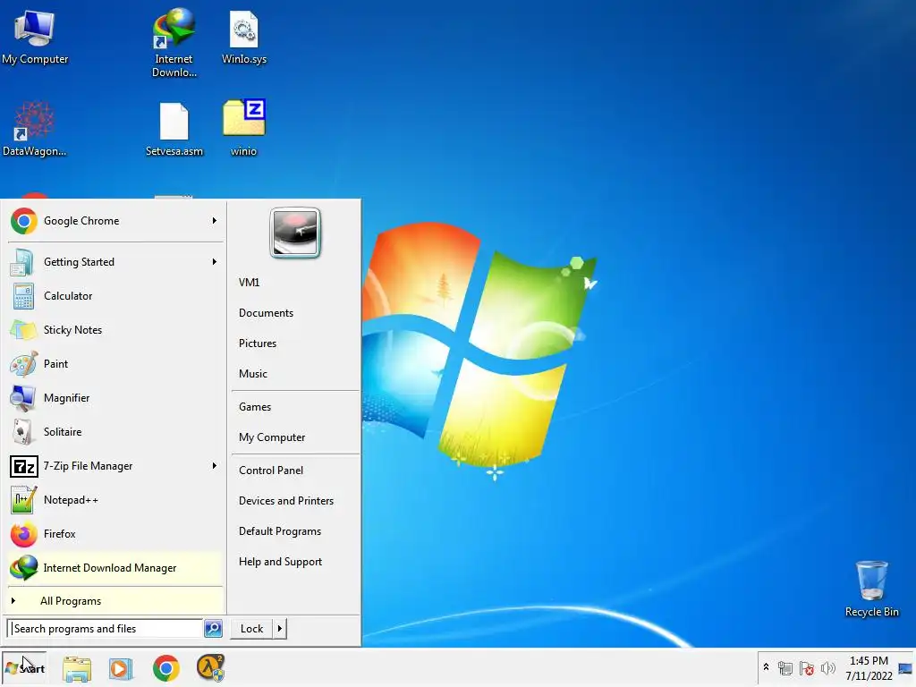Expand All Programs list
The height and width of the screenshot is (687, 916).
click(x=115, y=600)
